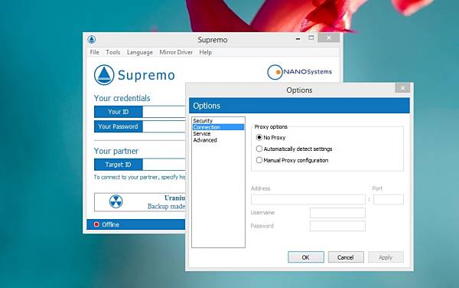The image size is (459, 288).
Task: Open the Mirror Driver menu
Action: point(176,52)
